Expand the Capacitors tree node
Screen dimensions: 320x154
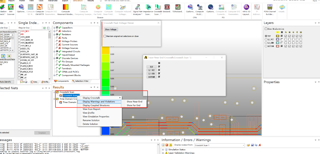click(54, 28)
